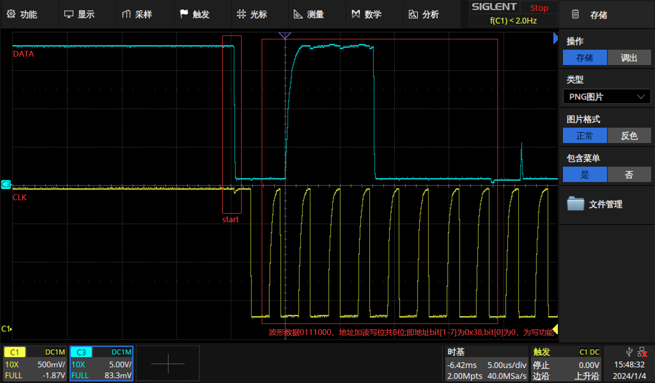Click the flag icon beside 触发

[184, 14]
